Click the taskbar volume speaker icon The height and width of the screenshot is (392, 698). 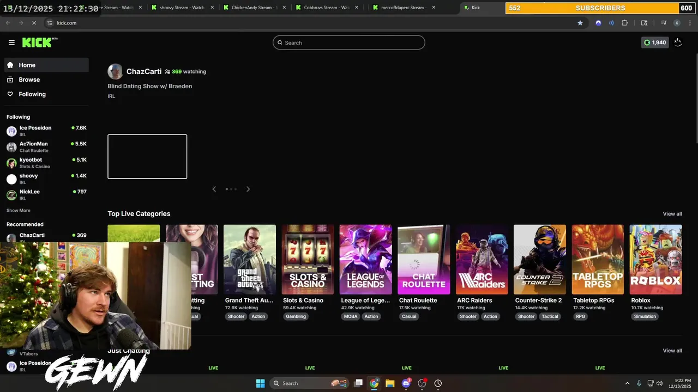pos(659,383)
